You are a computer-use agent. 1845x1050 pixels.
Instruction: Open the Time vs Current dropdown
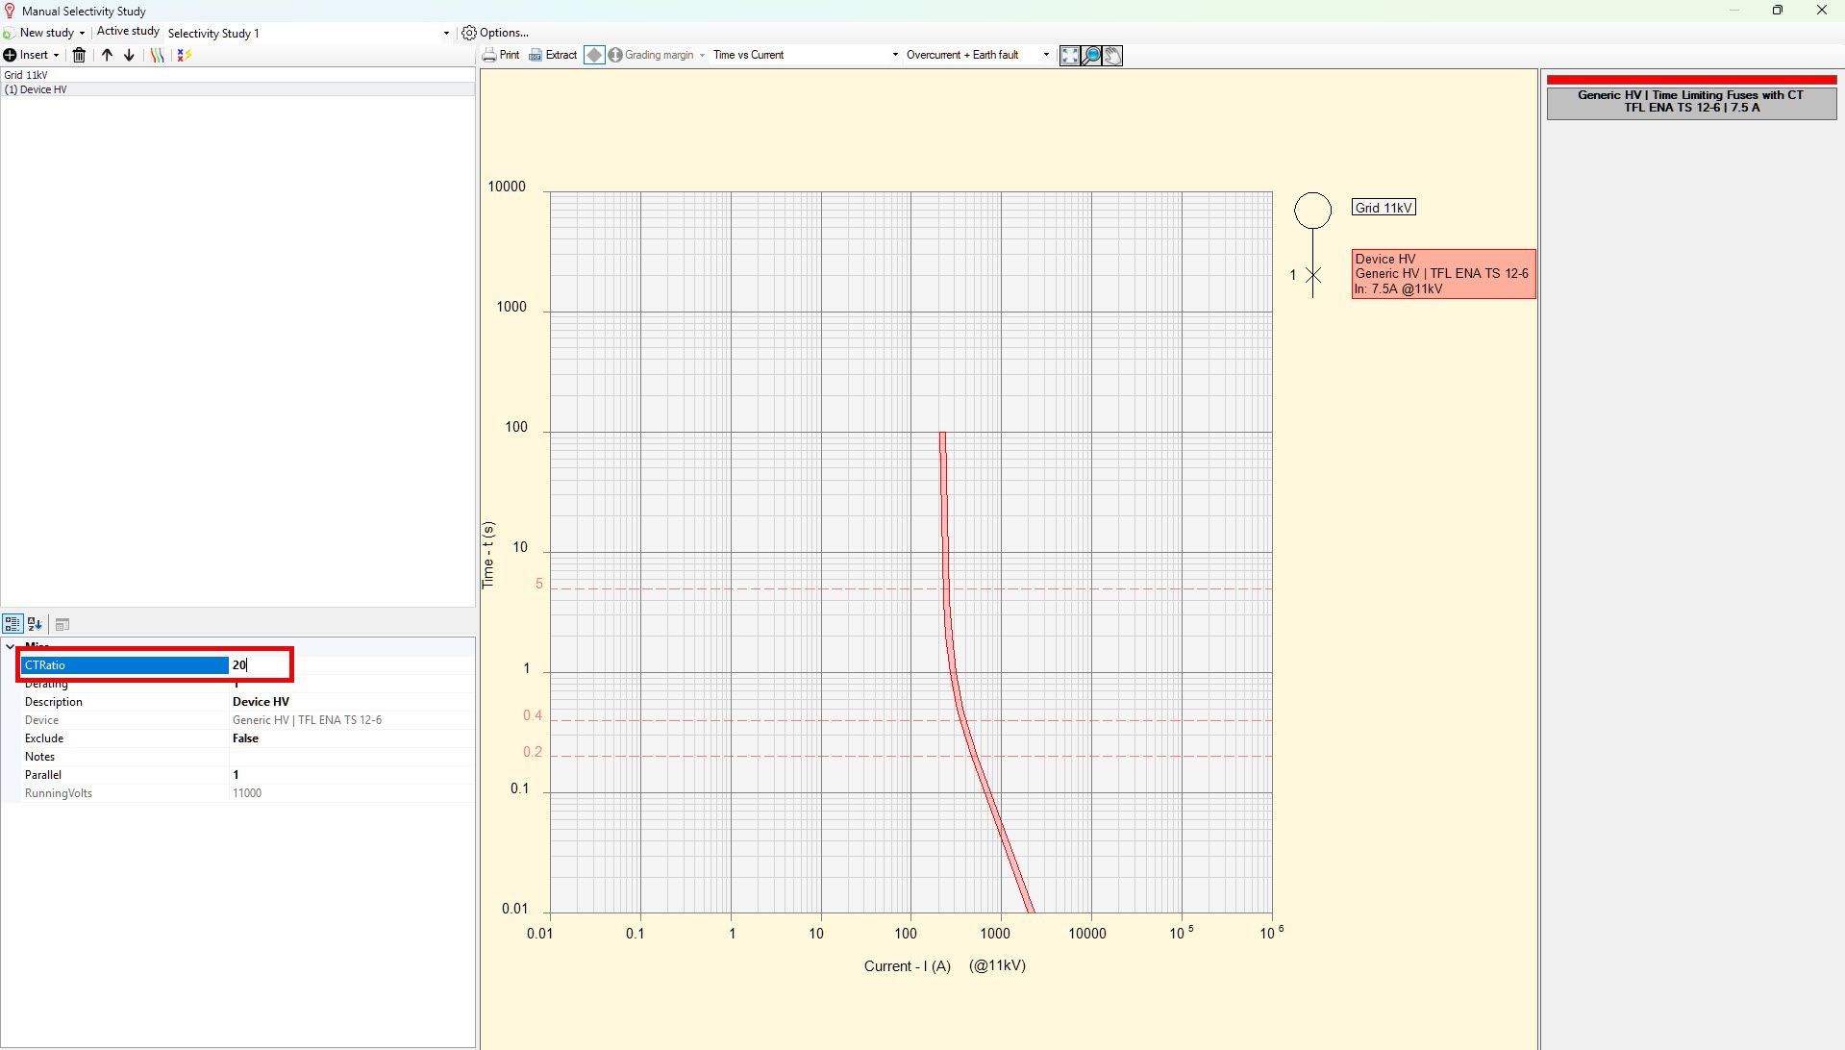coord(895,55)
